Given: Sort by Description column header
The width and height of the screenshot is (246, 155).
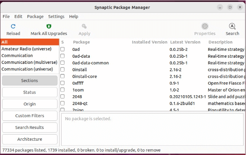Looking at the screenshot, I should coord(220,42).
